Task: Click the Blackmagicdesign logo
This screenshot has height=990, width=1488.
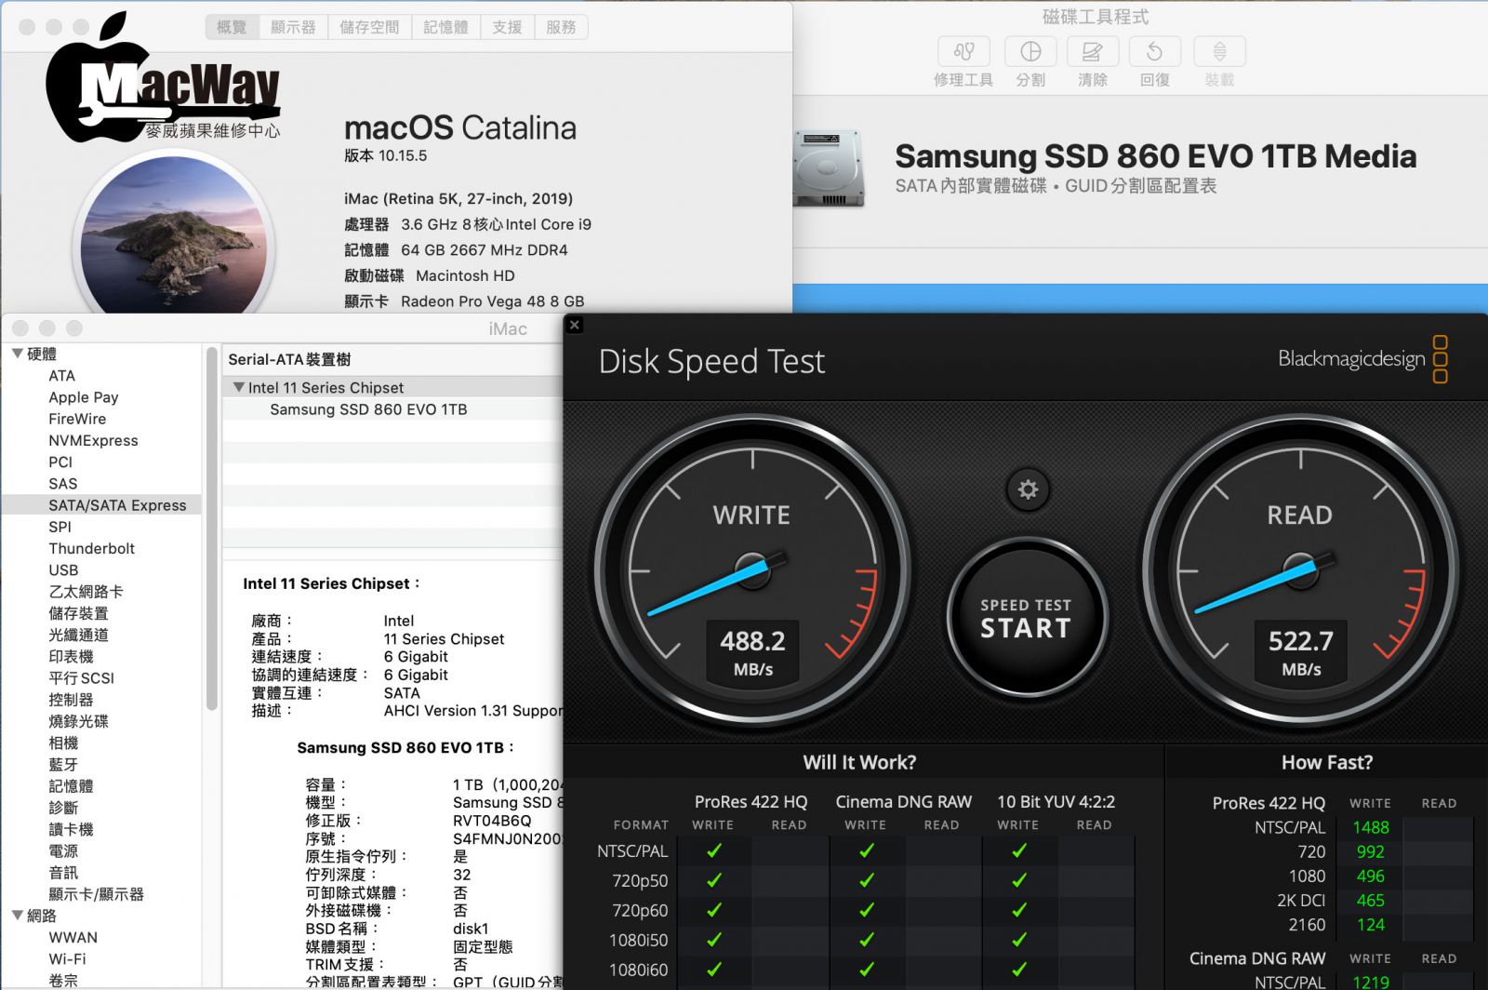Action: tap(1362, 359)
